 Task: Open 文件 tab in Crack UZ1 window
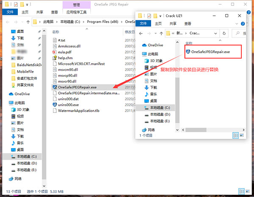pos(143,23)
